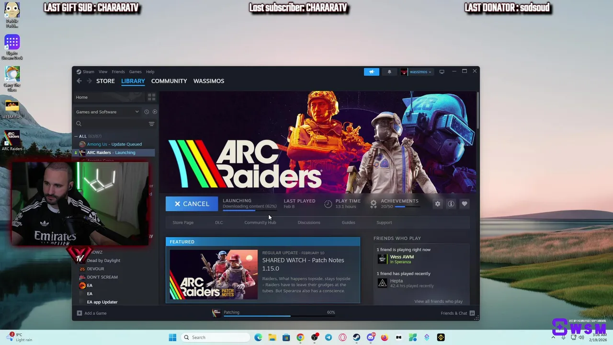Open the Support link

tap(384, 222)
